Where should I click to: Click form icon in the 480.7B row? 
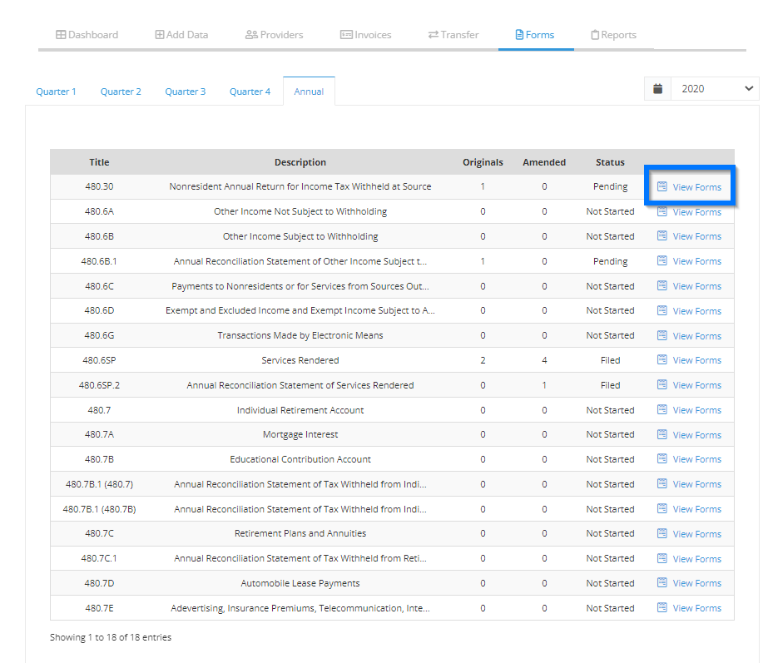661,458
